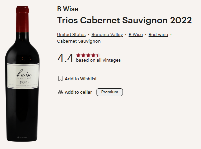Screen dimensions: 201x149
Task: Click the Add to cellar text
Action: point(78,92)
